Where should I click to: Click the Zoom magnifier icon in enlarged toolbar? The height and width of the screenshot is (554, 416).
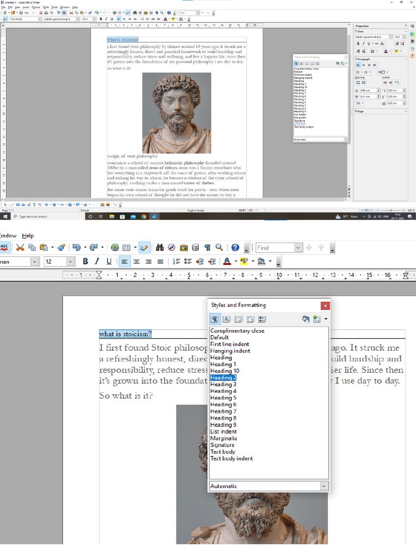click(x=219, y=248)
